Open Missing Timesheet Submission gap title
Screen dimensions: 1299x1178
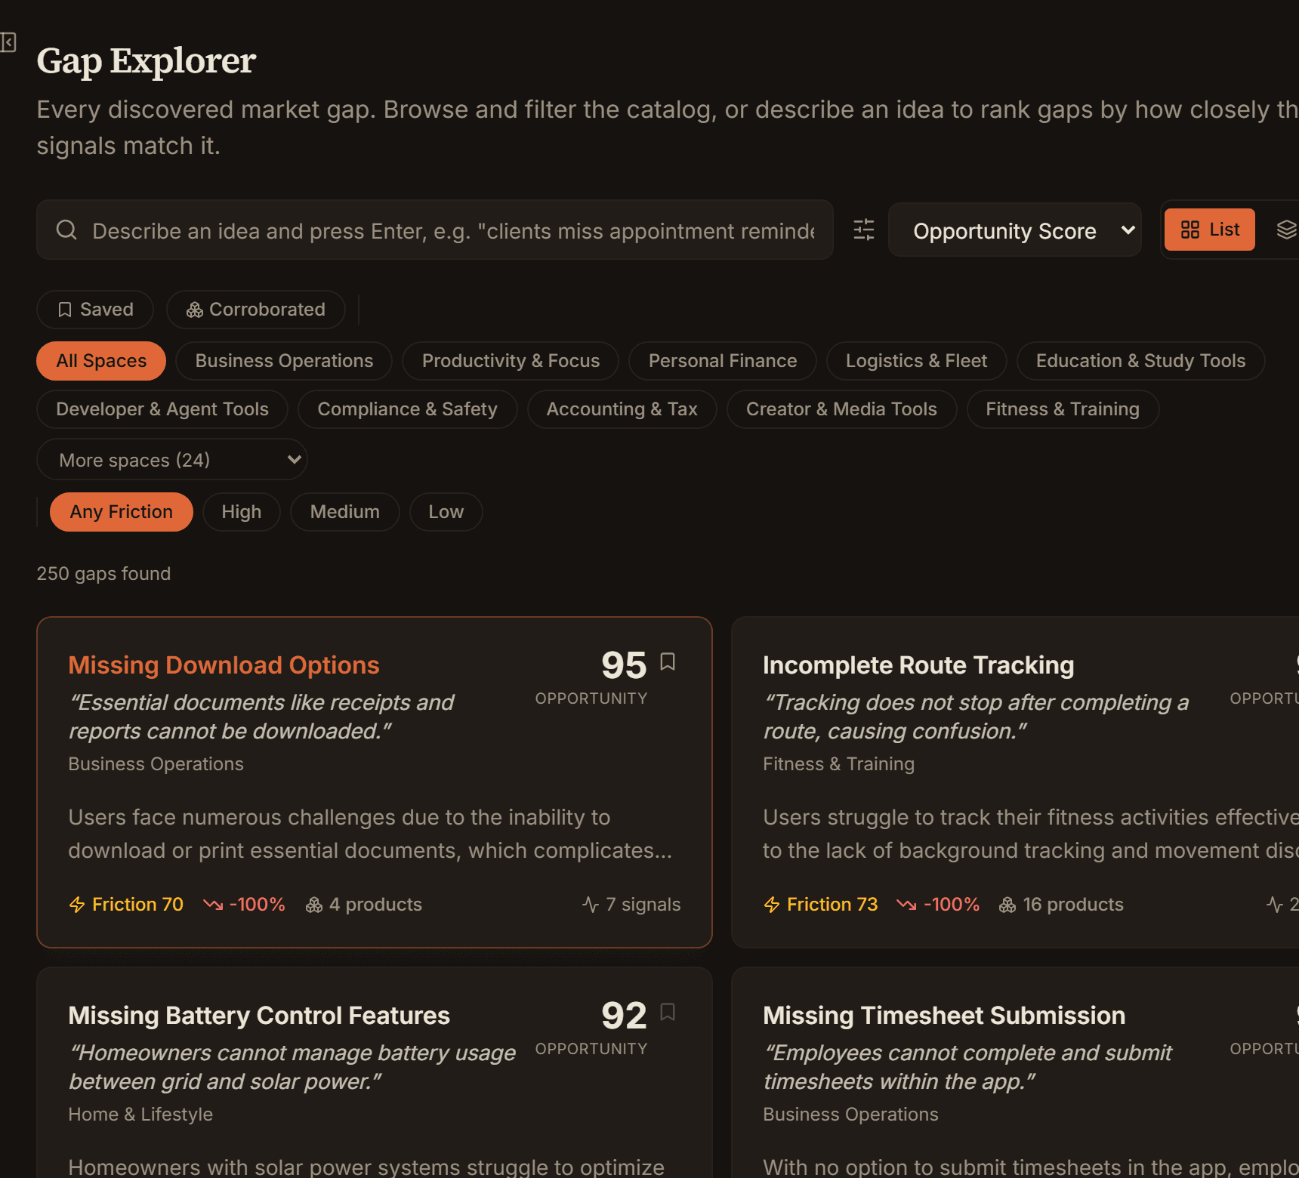944,1015
